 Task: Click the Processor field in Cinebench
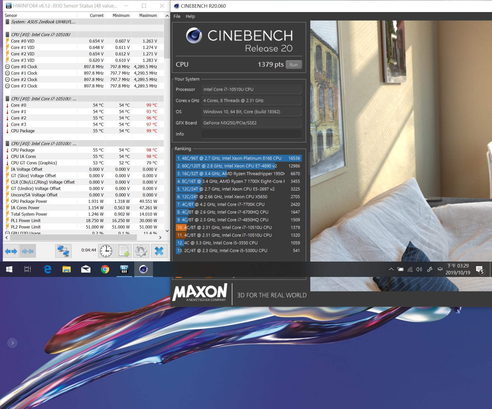pyautogui.click(x=251, y=89)
